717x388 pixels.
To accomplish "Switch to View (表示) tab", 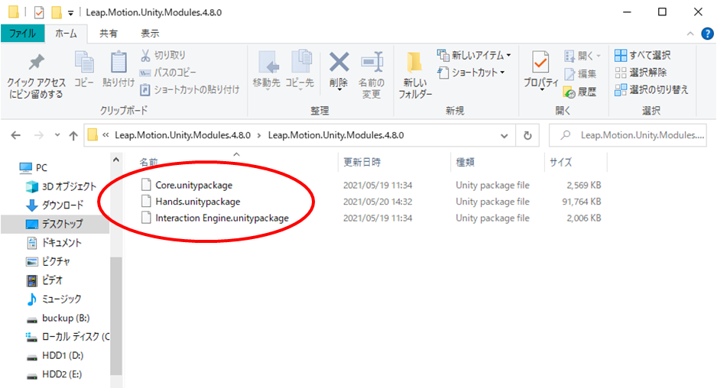I will coord(150,34).
